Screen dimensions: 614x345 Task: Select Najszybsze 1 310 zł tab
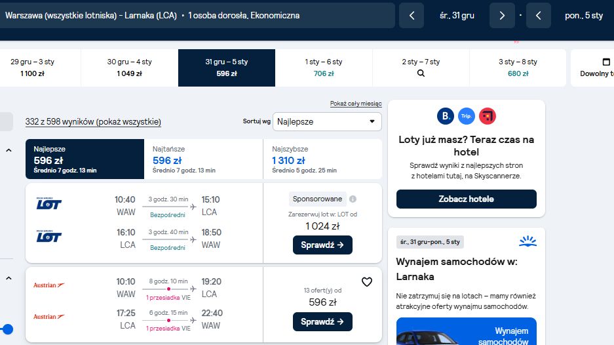tap(322, 159)
